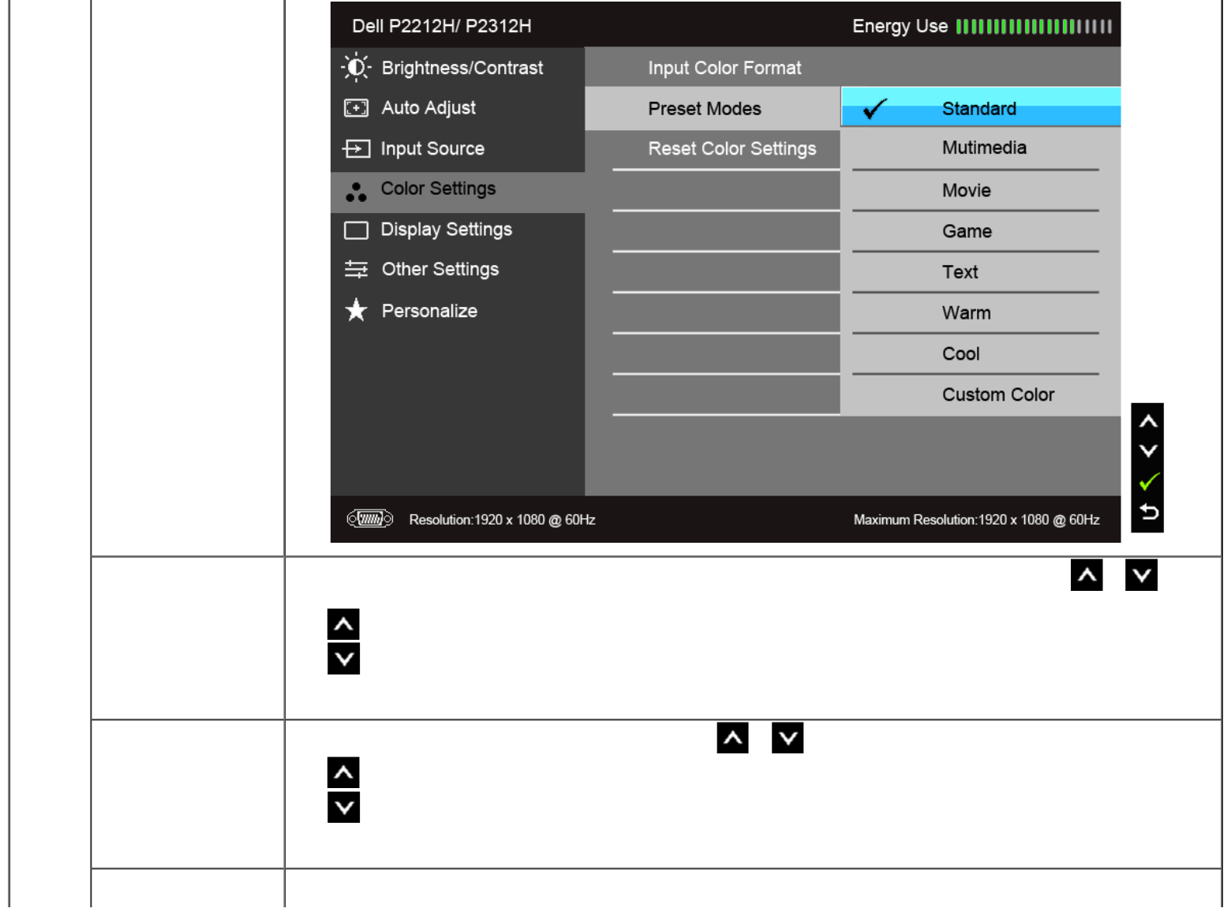Viewport: 1231px width, 908px height.
Task: Click the back return arrow icon
Action: [1149, 513]
